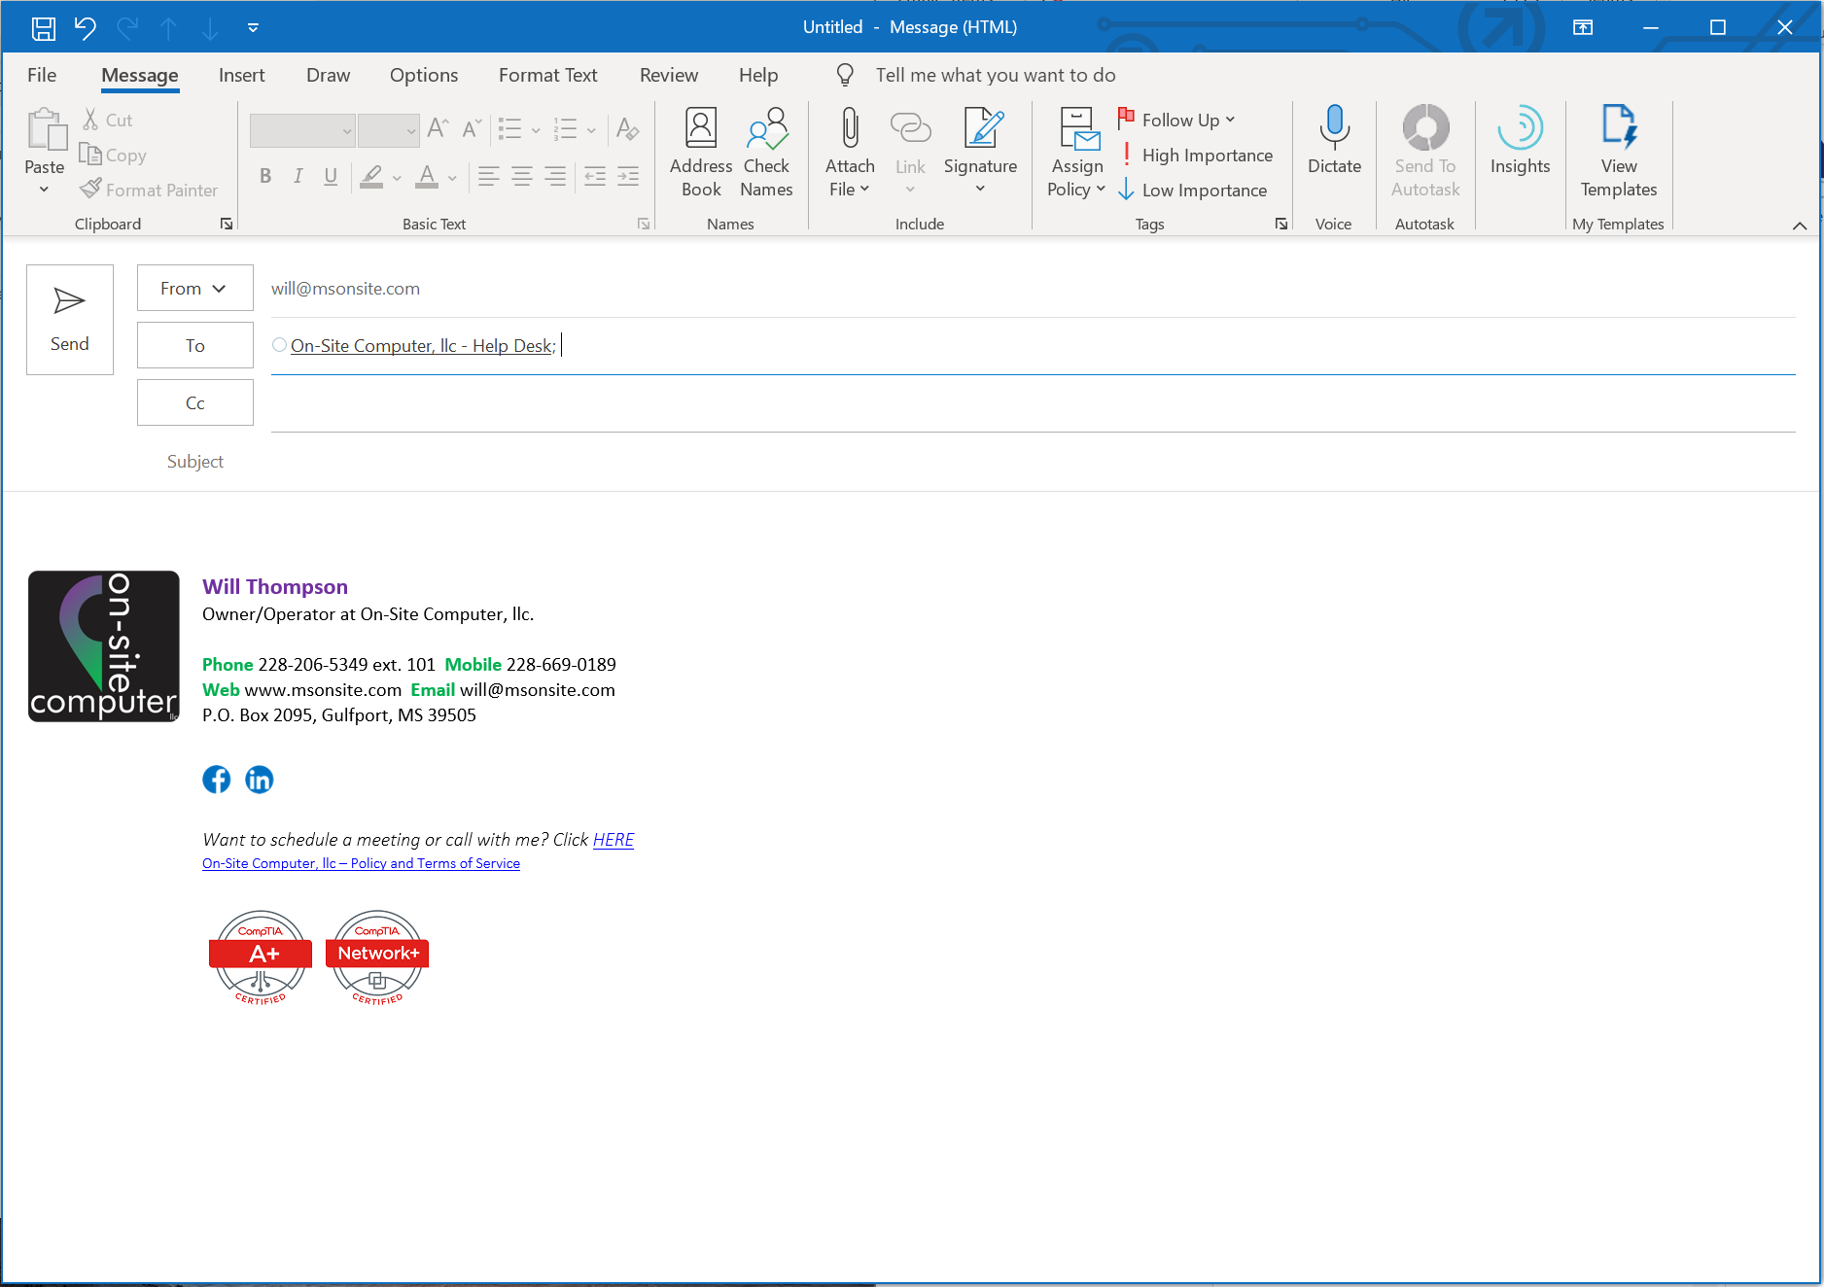Activate the Format Painter tool
Viewport: 1824px width, 1287px height.
pos(149,190)
